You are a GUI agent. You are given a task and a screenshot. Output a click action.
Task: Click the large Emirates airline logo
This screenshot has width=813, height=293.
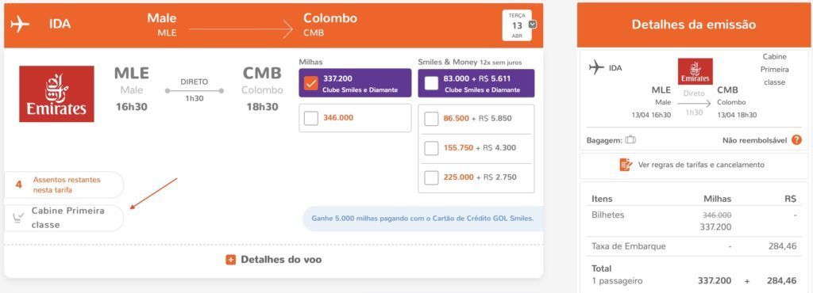[x=56, y=94]
